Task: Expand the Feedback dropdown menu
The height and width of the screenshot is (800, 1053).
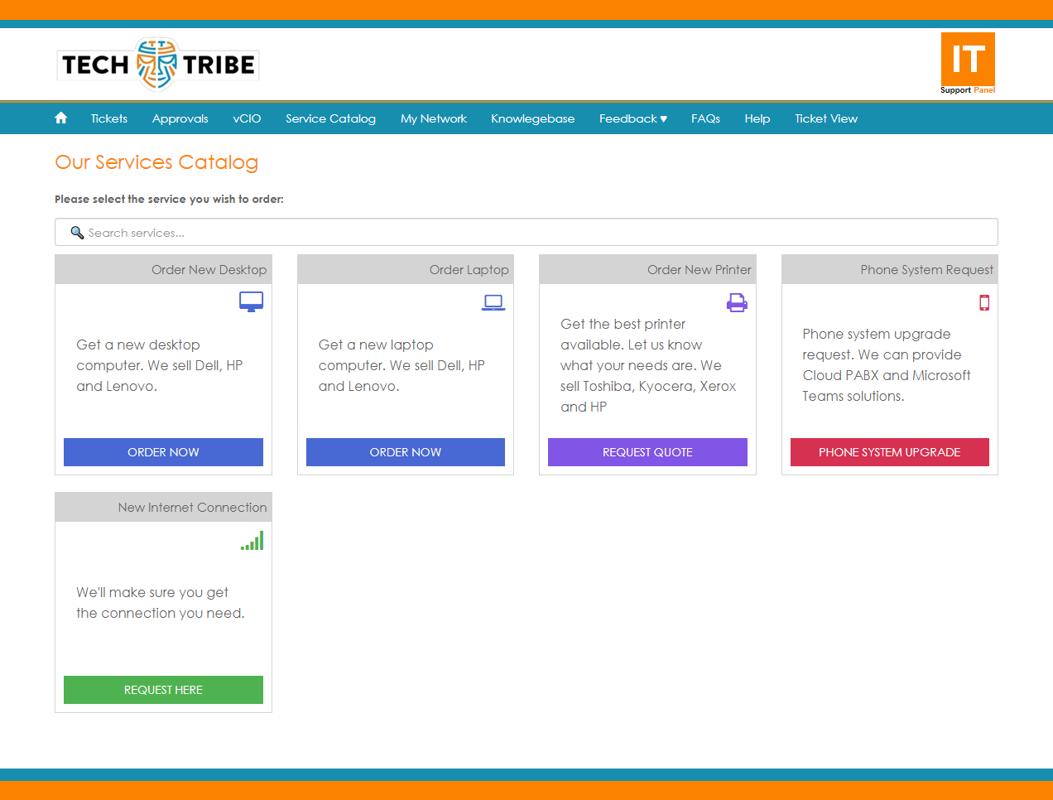Action: click(632, 118)
